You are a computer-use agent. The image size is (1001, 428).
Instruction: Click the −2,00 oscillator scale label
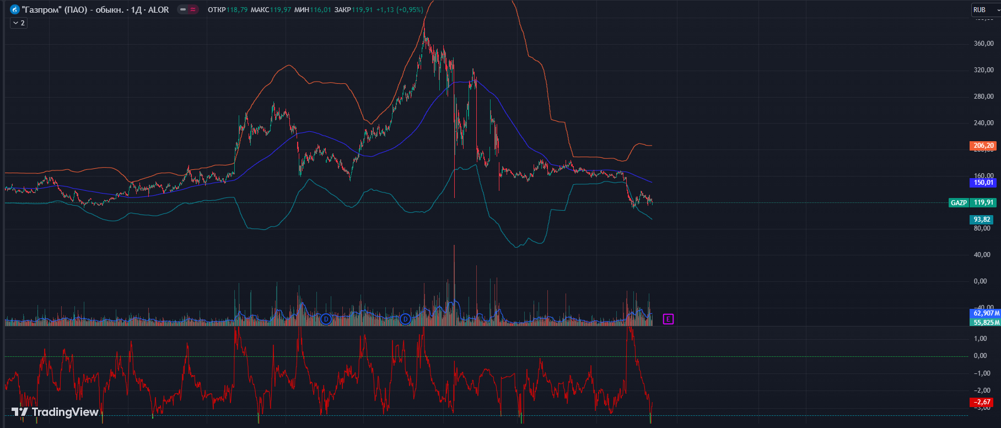pos(982,390)
